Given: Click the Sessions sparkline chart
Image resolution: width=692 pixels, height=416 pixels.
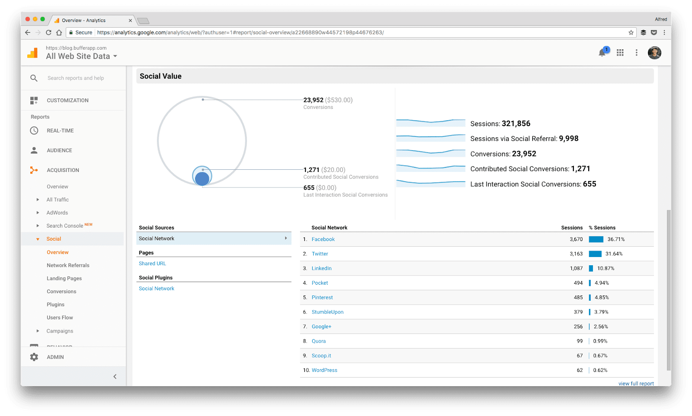Looking at the screenshot, I should click(x=431, y=123).
